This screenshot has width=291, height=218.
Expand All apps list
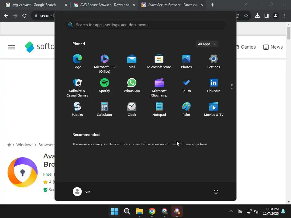[207, 44]
